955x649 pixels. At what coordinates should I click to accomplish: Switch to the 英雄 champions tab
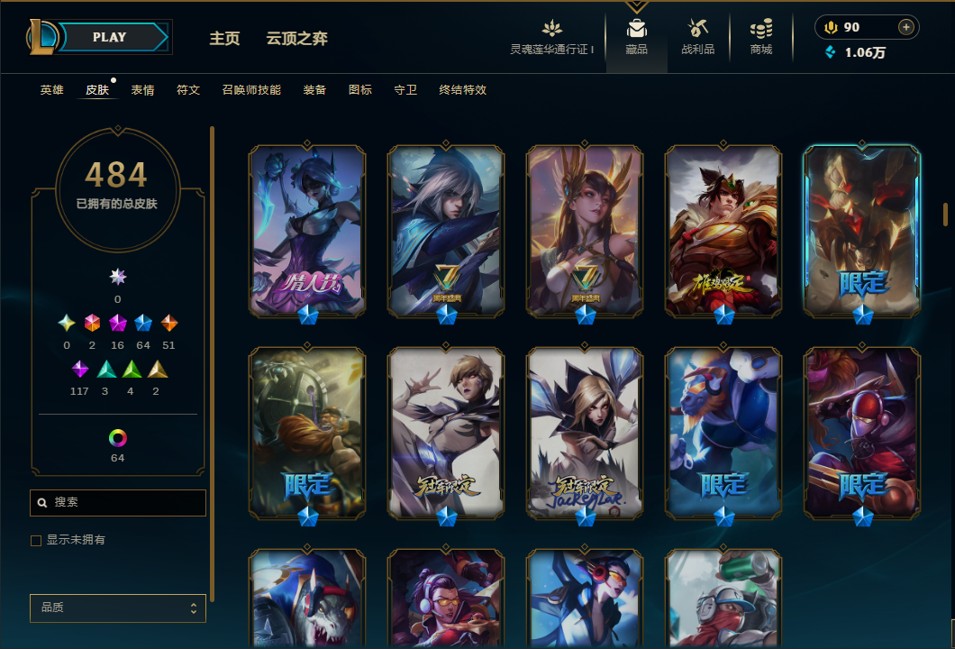click(x=51, y=90)
